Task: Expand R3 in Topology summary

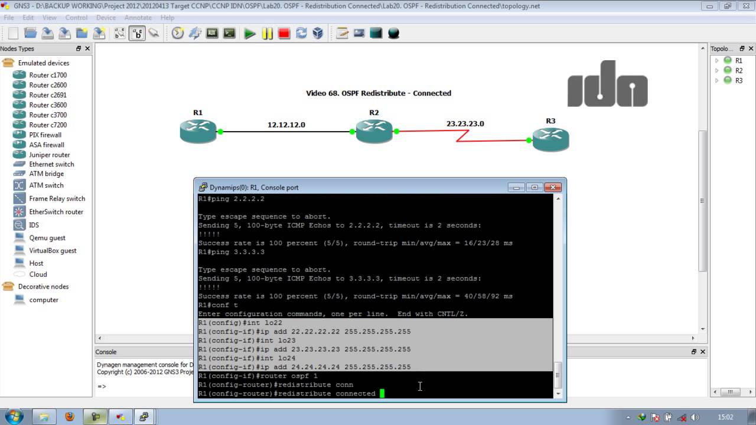Action: click(x=717, y=80)
